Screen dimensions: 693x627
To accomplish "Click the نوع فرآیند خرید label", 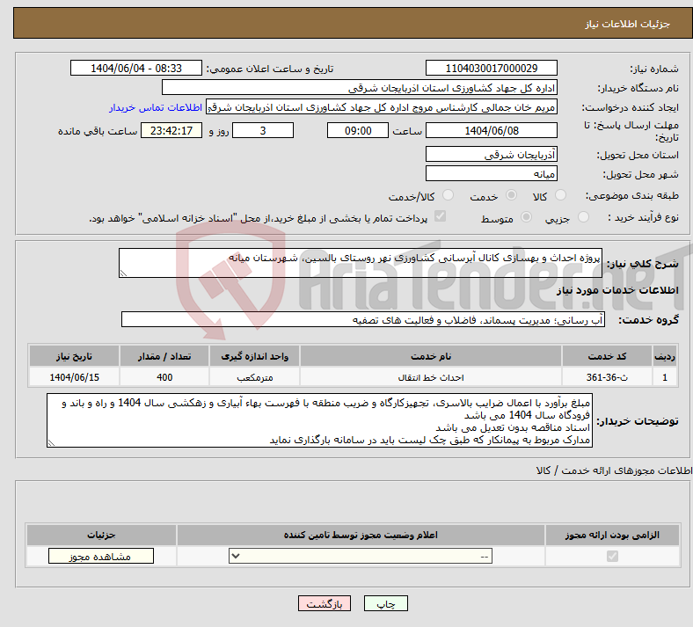I will [643, 217].
